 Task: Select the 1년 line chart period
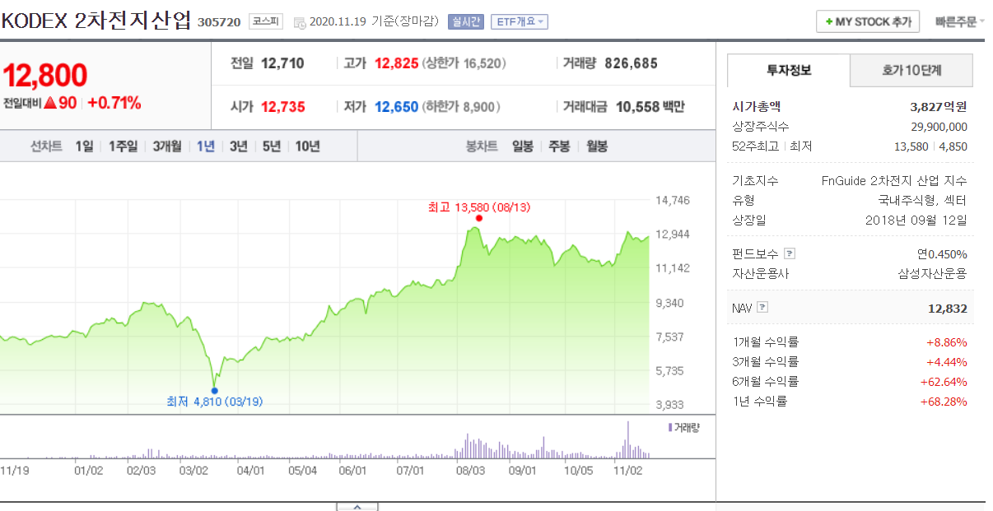(206, 146)
